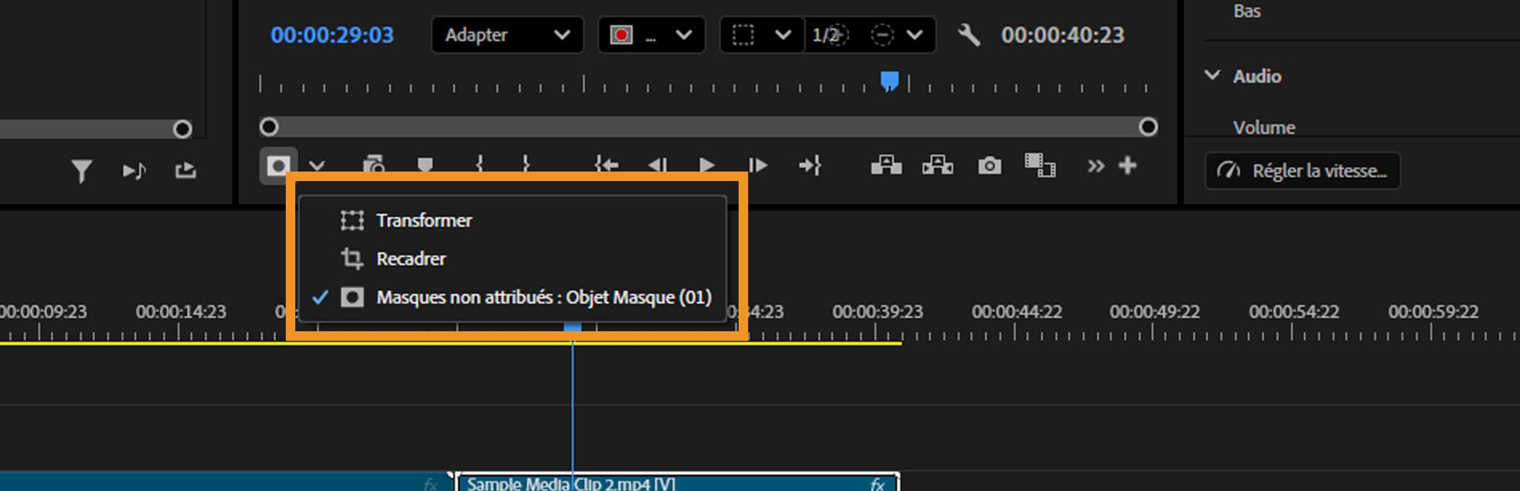Click the timeline playhead marker
Screen dimensions: 1520x491
(x=572, y=326)
